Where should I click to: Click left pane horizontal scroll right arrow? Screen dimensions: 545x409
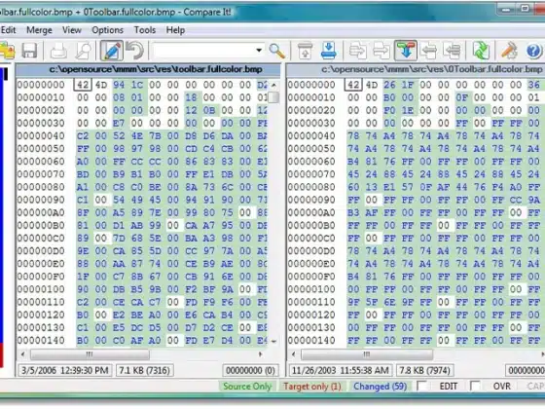click(x=261, y=354)
